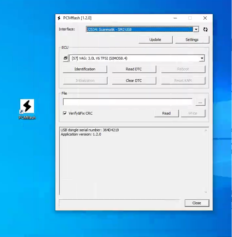Open the Settings dialog
Image resolution: width=232 pixels, height=237 pixels.
pos(192,40)
